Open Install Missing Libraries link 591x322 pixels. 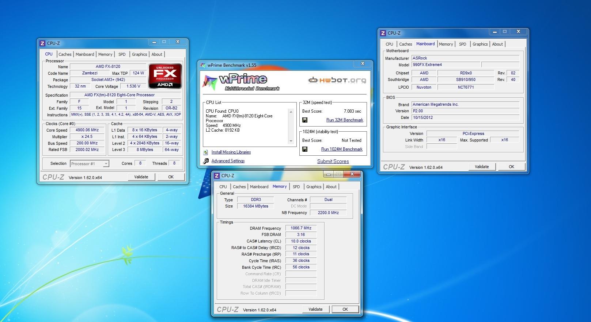pos(231,152)
